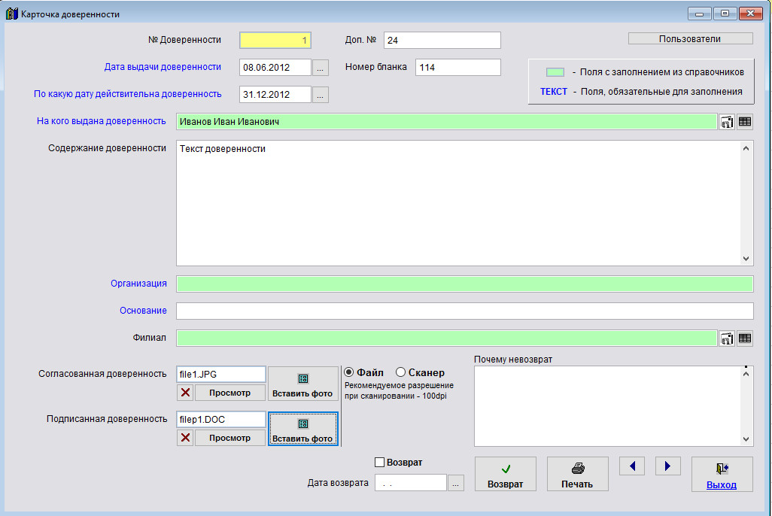Open date picker for Дата выдачи доверенности

[321, 68]
